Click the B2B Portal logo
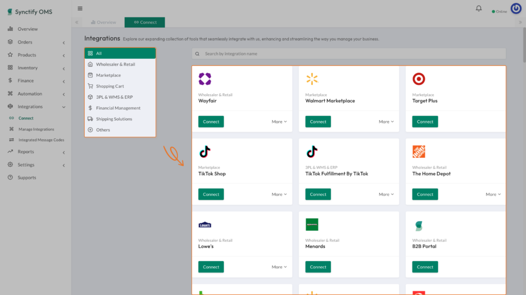This screenshot has height=295, width=526. point(419,226)
